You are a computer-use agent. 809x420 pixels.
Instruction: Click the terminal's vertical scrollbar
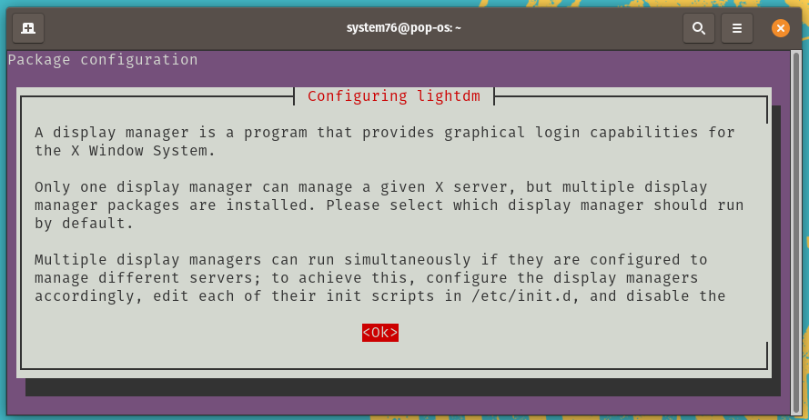click(796, 232)
